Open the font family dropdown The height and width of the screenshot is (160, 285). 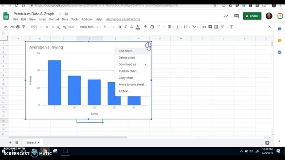point(89,27)
